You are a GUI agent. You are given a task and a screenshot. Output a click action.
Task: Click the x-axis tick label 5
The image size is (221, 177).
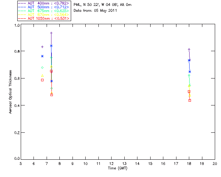[x=21, y=164]
